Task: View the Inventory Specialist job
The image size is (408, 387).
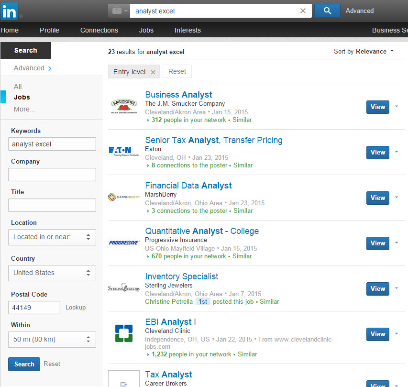Action: pos(378,289)
